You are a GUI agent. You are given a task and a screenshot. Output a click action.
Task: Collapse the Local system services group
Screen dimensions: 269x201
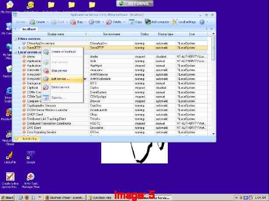pos(15,52)
